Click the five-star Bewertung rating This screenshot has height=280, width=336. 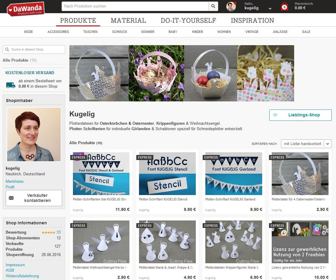[48, 232]
